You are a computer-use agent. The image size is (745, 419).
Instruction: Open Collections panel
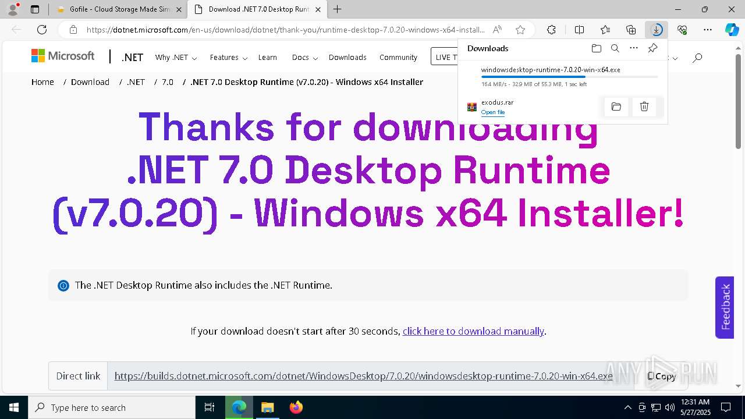[631, 30]
